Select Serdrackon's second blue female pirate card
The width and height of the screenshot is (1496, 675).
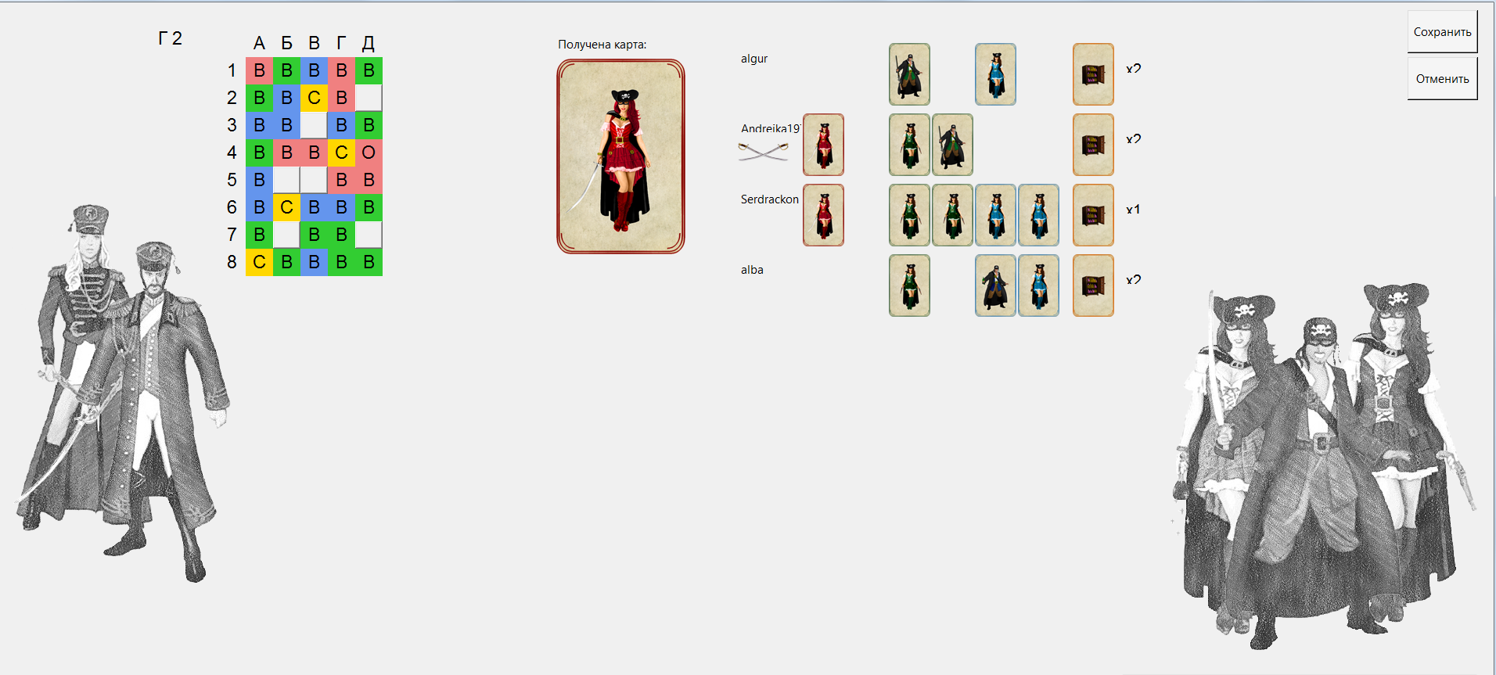pyautogui.click(x=1038, y=215)
